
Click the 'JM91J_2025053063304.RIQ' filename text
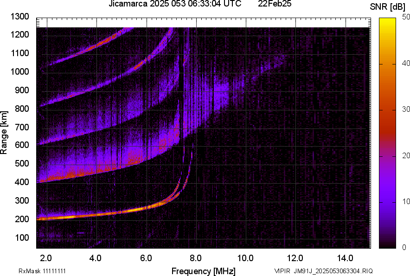[333, 271]
